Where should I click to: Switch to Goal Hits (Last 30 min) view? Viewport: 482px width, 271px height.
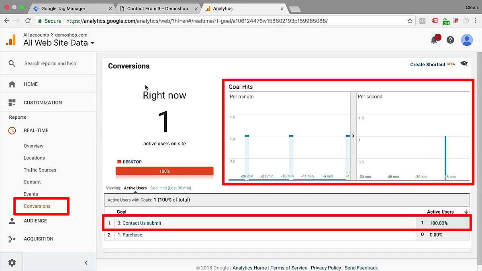tap(171, 188)
